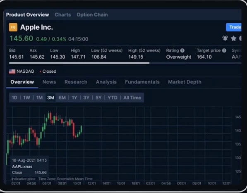The width and height of the screenshot is (247, 193).
Task: Click the Apple Inc. title
Action: click(36, 27)
